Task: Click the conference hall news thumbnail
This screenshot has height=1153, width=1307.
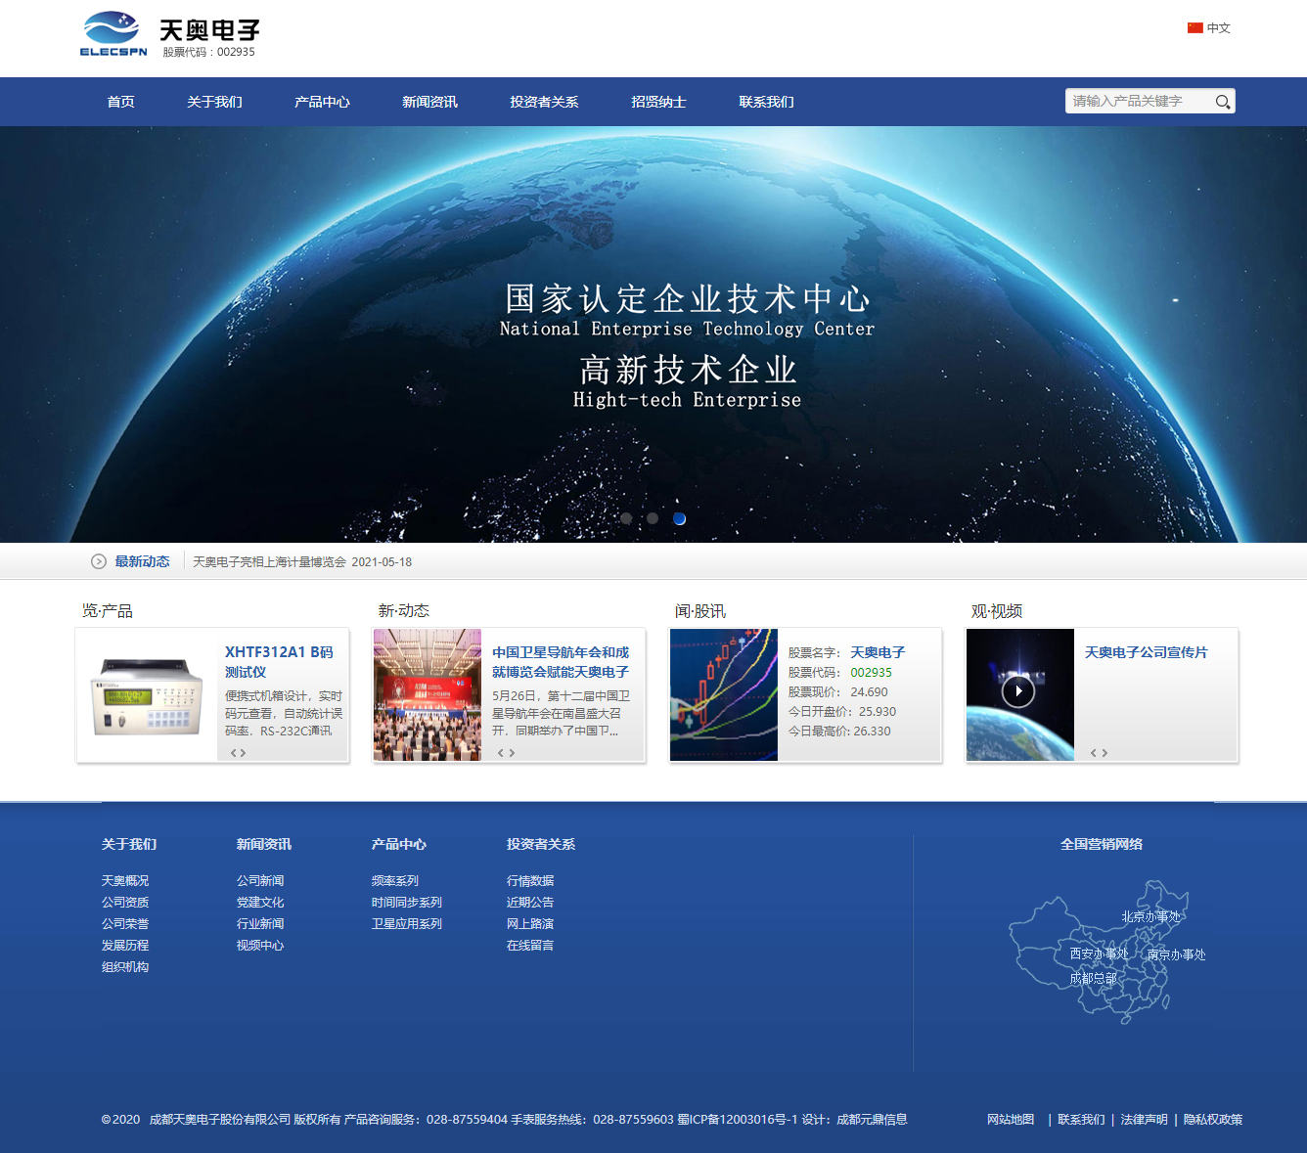Action: point(428,695)
